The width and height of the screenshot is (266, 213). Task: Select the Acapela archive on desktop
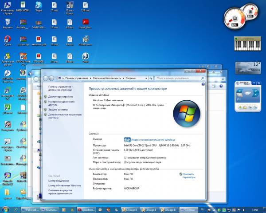coord(23,24)
